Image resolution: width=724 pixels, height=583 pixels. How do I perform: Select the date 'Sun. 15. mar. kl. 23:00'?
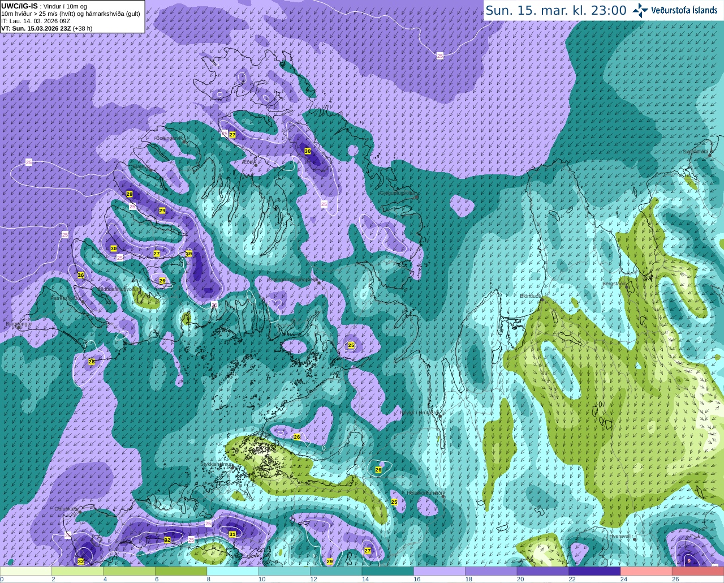click(x=556, y=10)
